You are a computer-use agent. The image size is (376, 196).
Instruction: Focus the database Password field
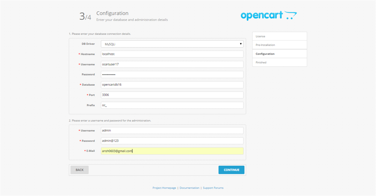point(172,75)
